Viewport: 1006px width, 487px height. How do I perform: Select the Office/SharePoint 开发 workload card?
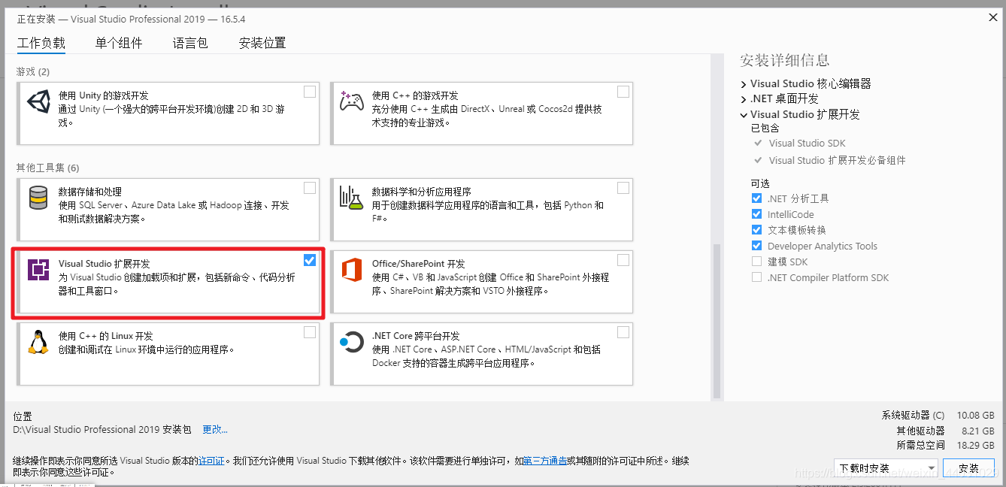click(481, 282)
